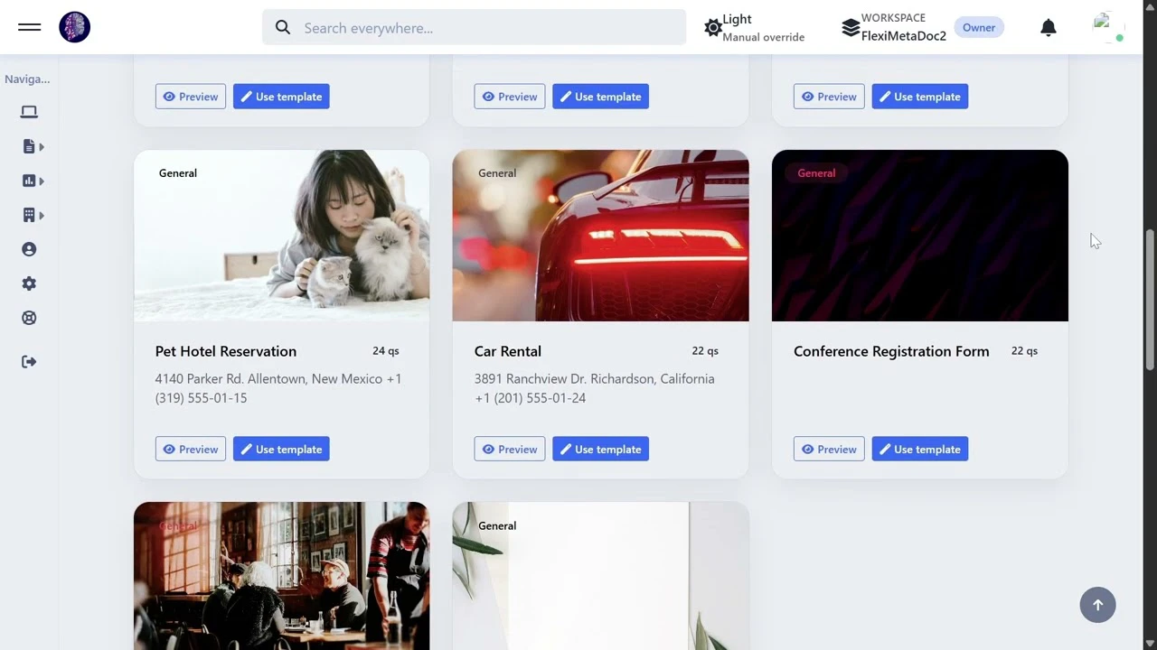Click General tag on Conference card
Image resolution: width=1157 pixels, height=650 pixels.
click(816, 173)
